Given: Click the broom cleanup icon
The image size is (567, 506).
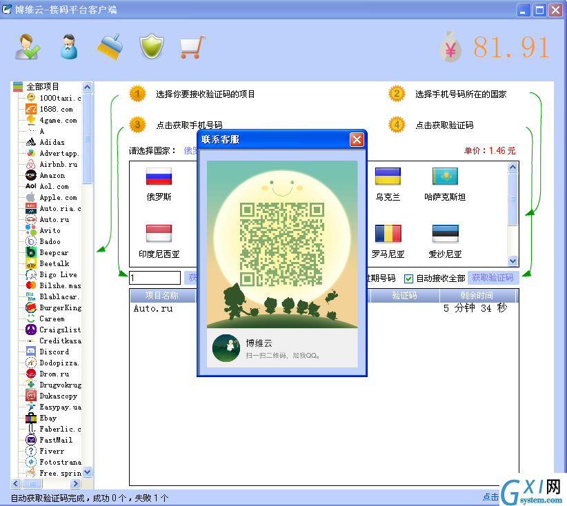Looking at the screenshot, I should point(110,46).
